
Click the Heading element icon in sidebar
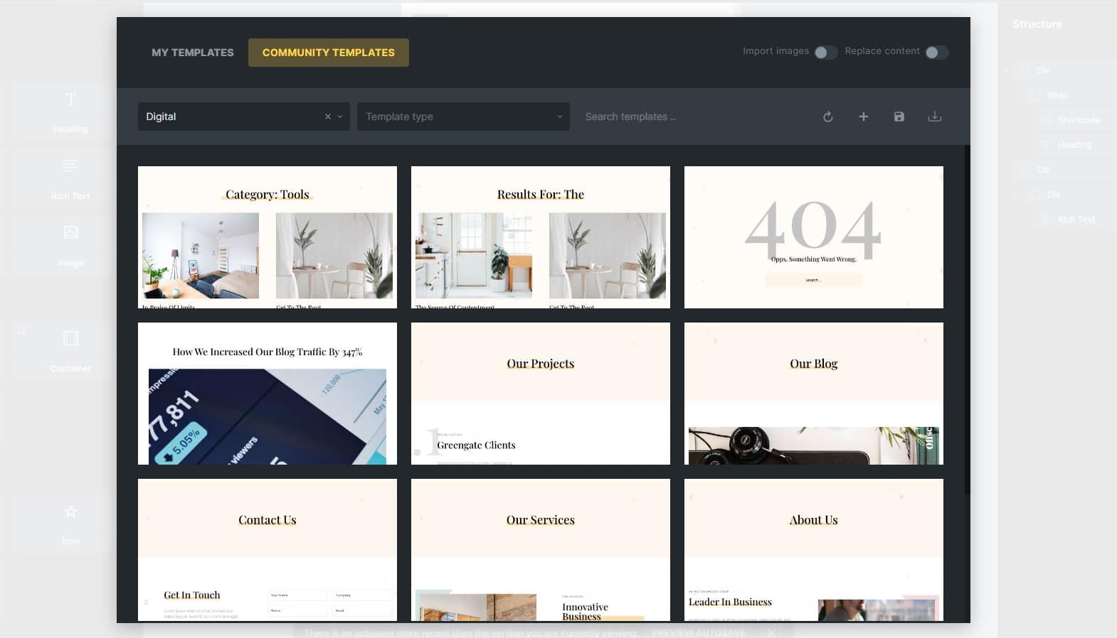(x=70, y=99)
